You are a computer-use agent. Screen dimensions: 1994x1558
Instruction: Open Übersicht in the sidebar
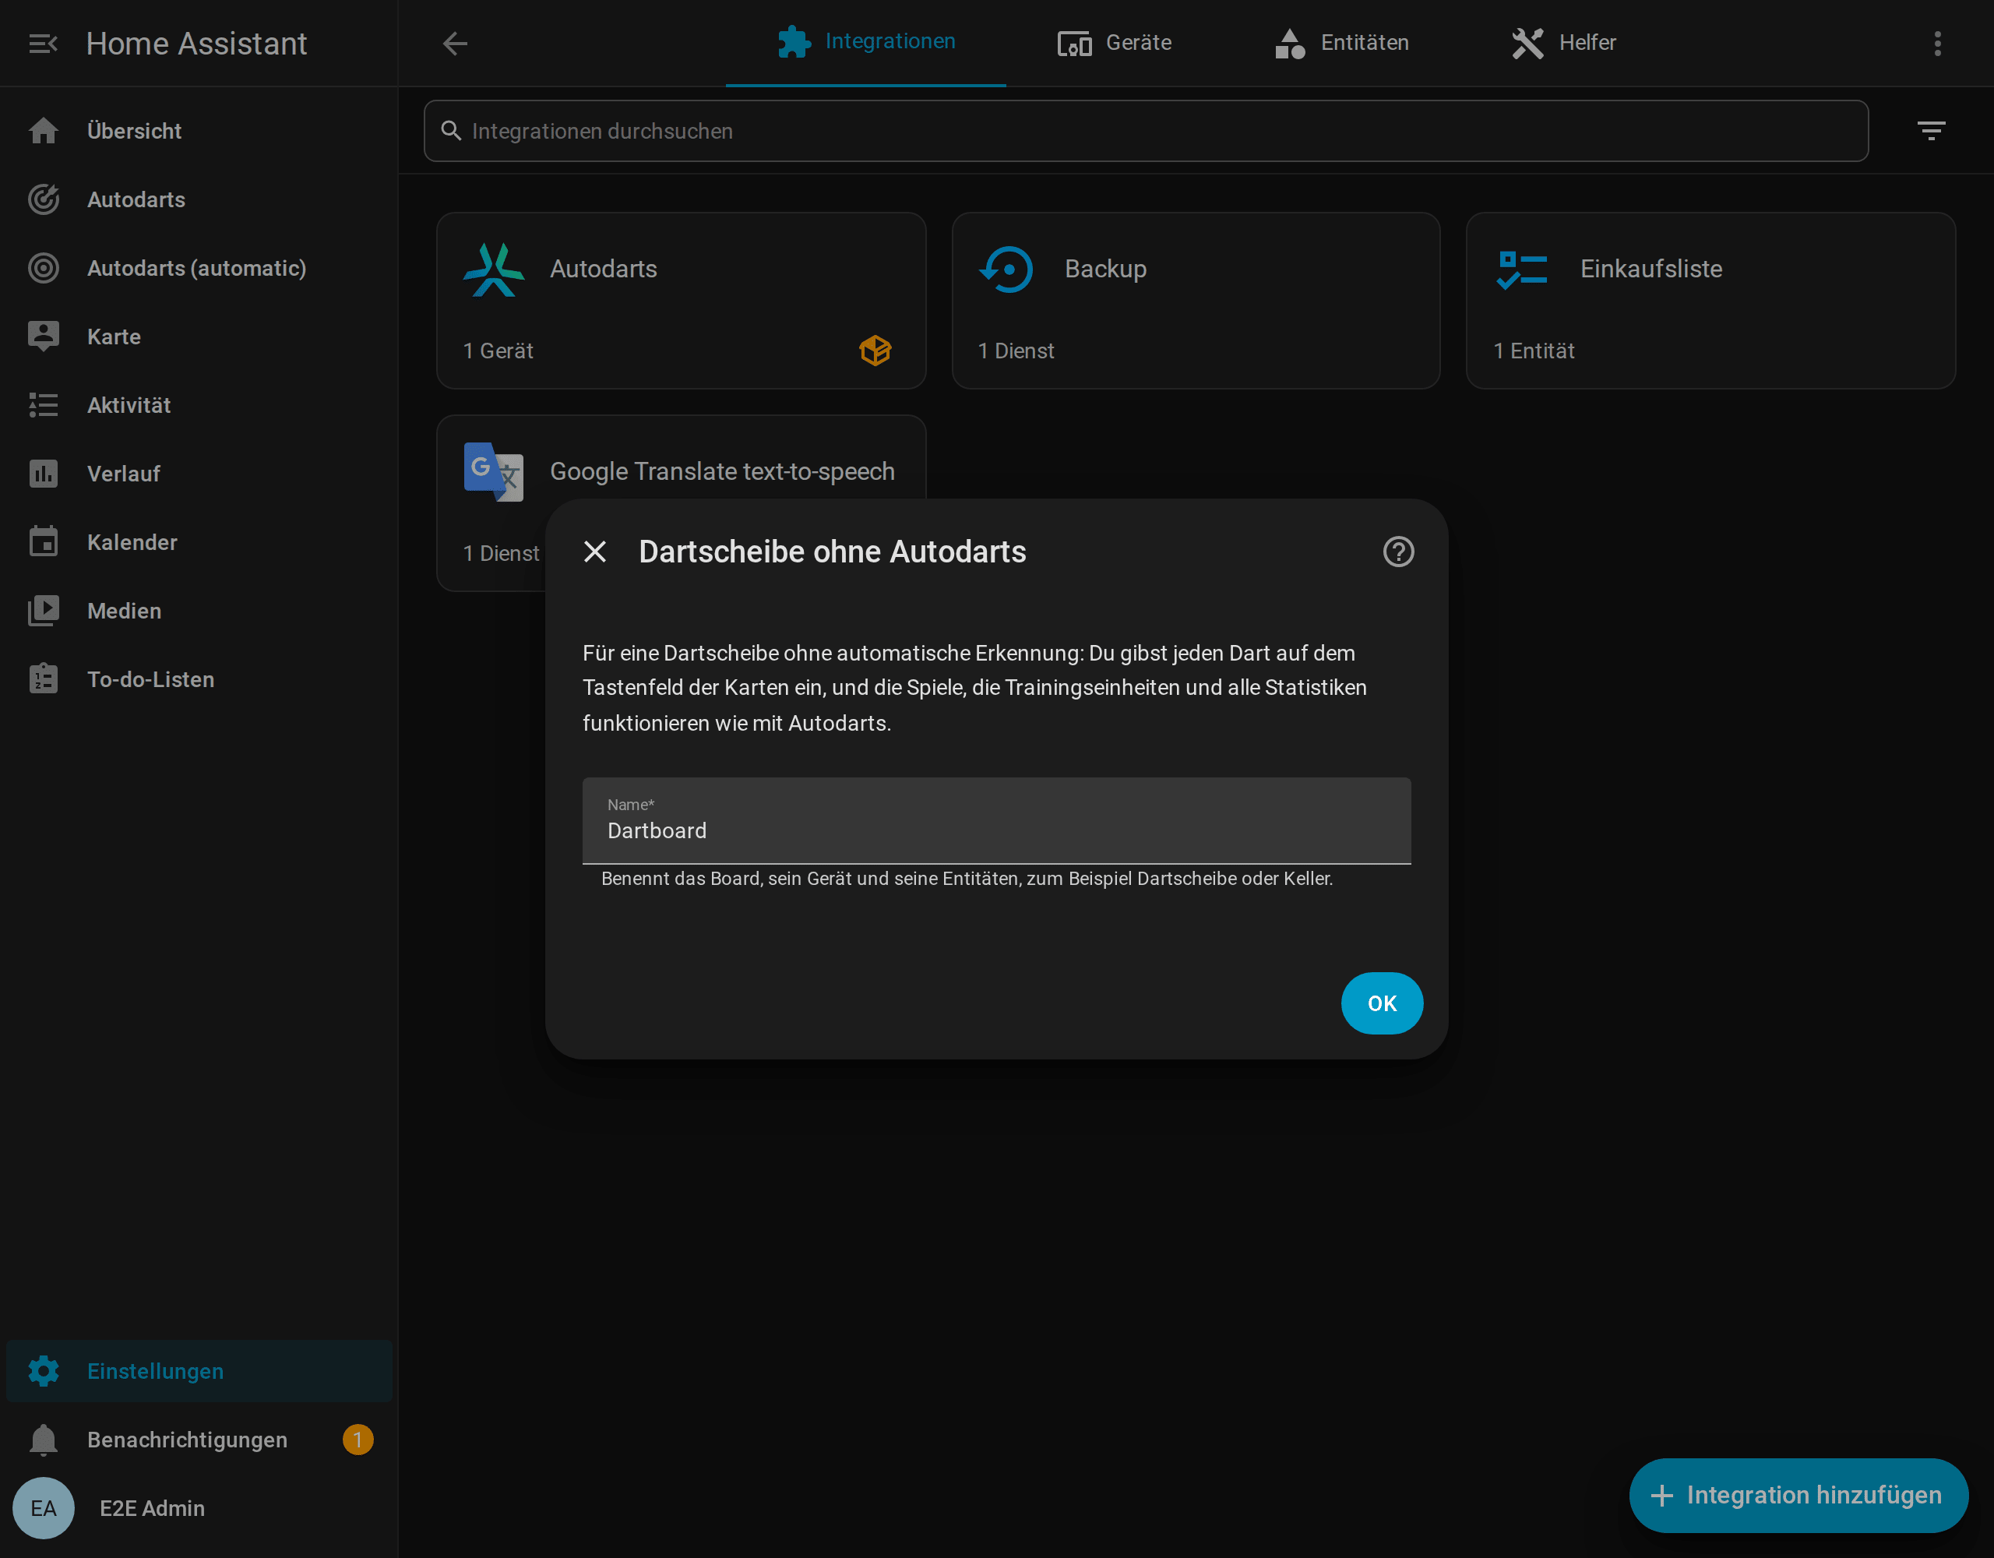click(x=199, y=131)
